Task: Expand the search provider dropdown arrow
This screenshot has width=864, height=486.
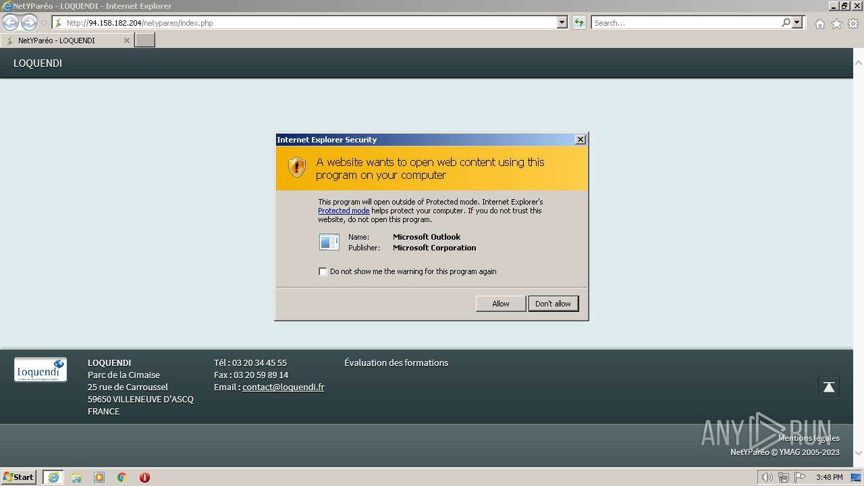Action: coord(797,22)
